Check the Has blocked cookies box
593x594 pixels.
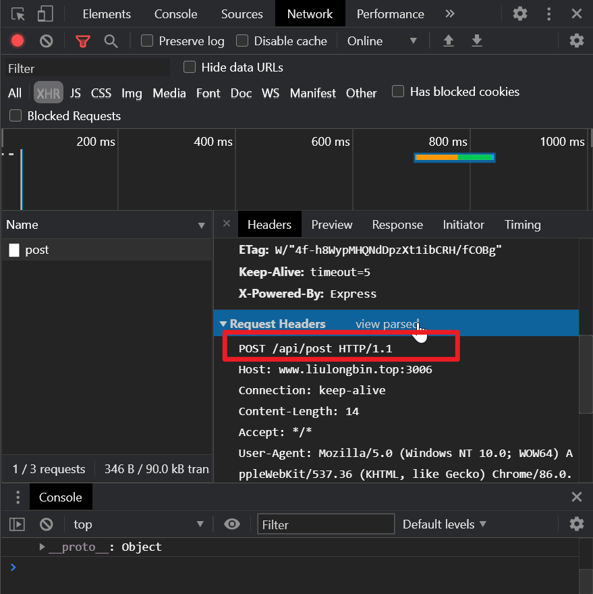point(398,91)
